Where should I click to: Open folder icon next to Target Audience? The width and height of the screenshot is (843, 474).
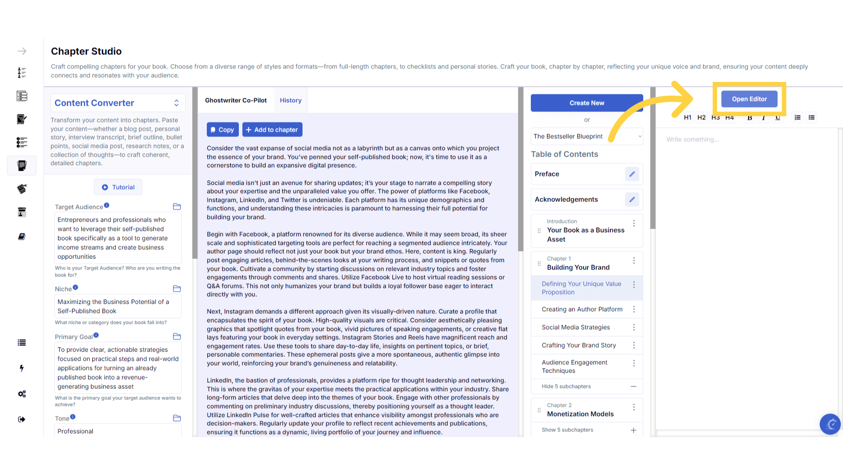[177, 207]
